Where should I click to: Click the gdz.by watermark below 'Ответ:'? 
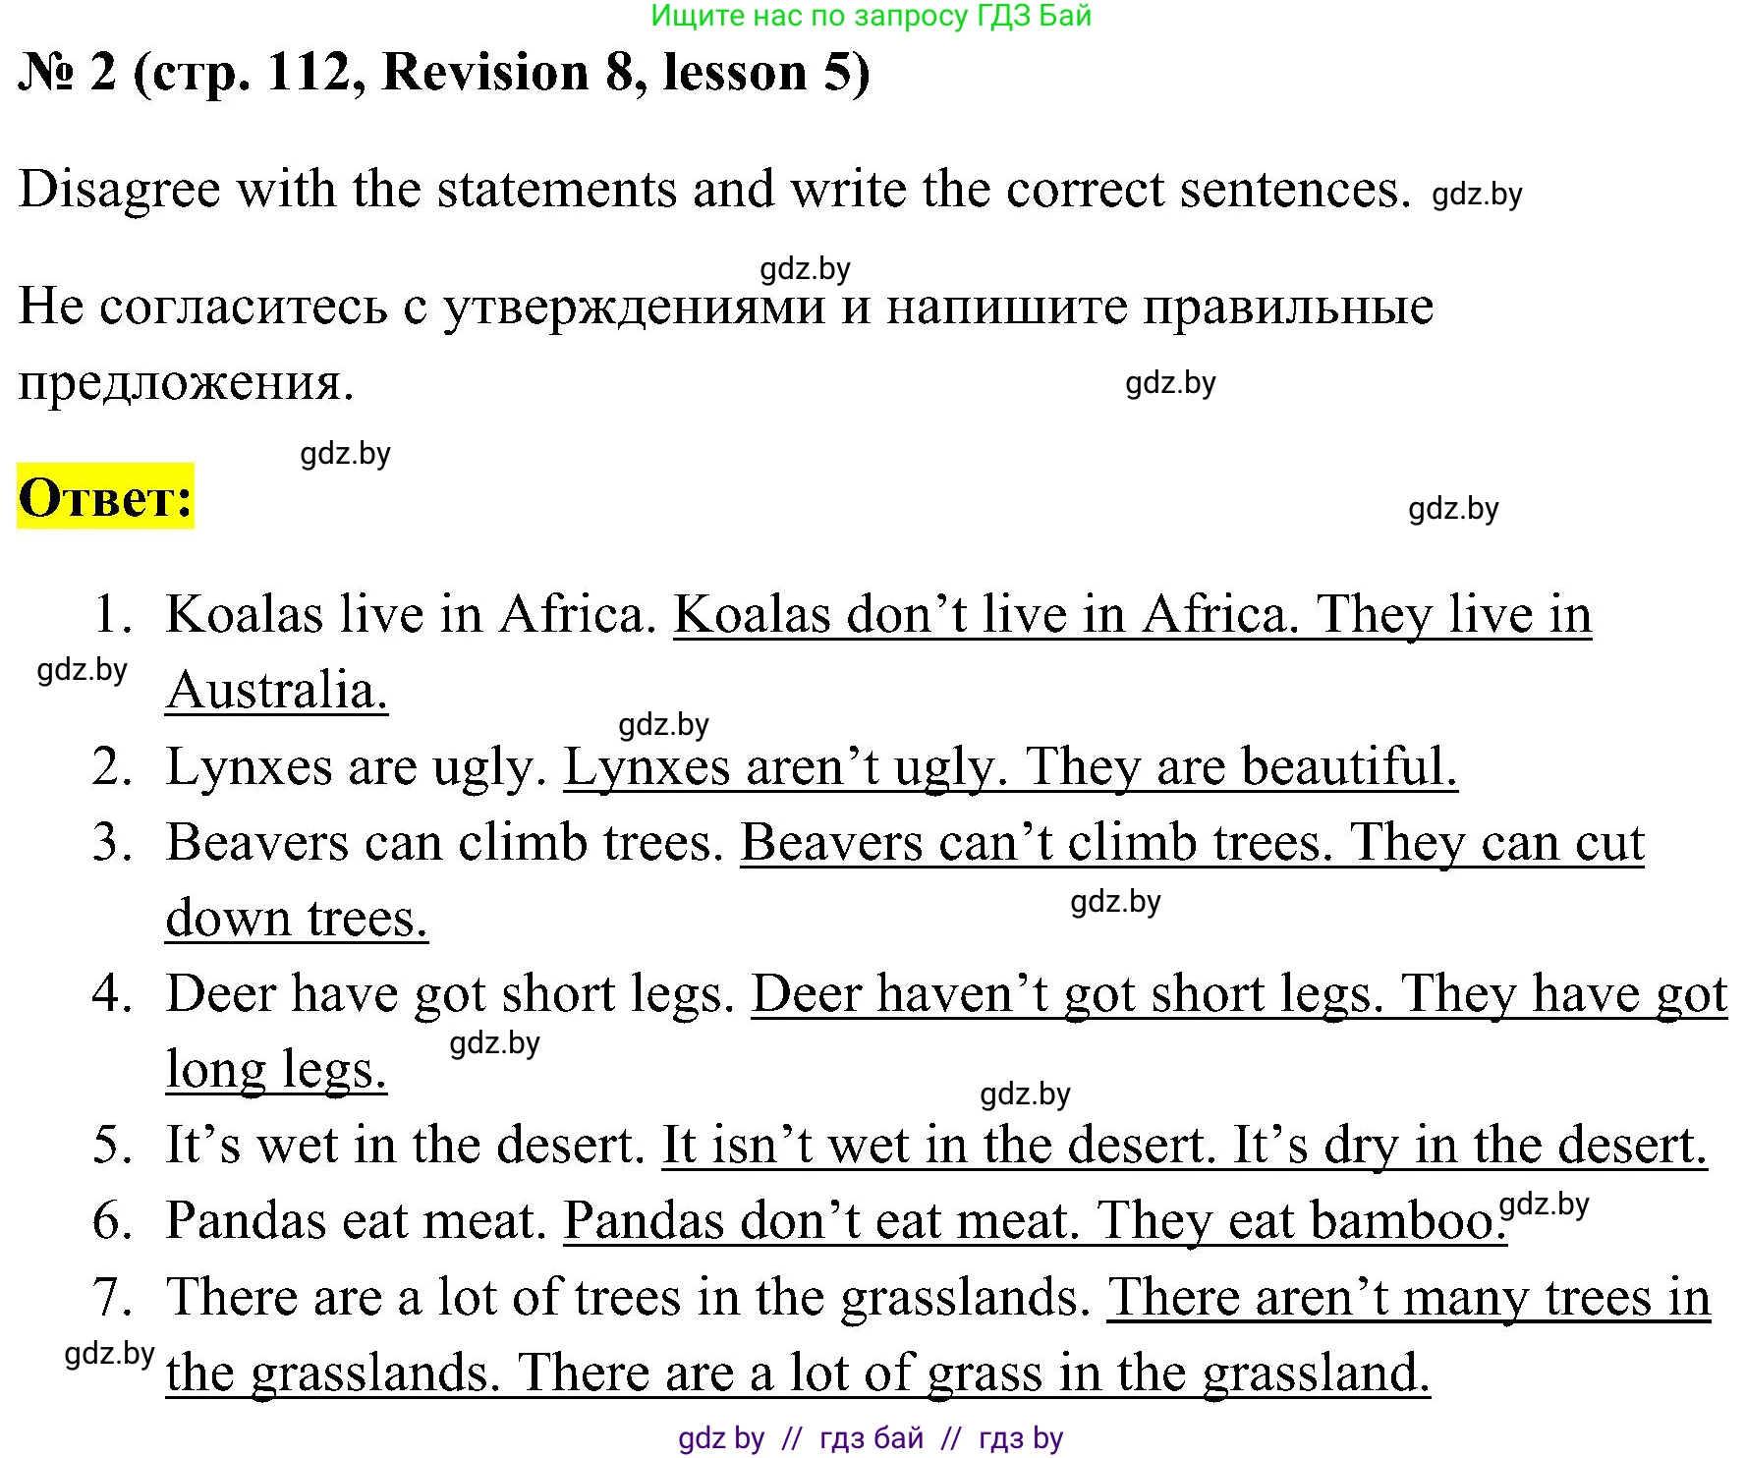coord(348,453)
